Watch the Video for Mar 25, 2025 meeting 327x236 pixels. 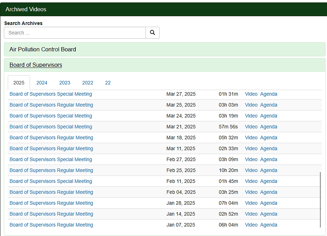tap(251, 105)
